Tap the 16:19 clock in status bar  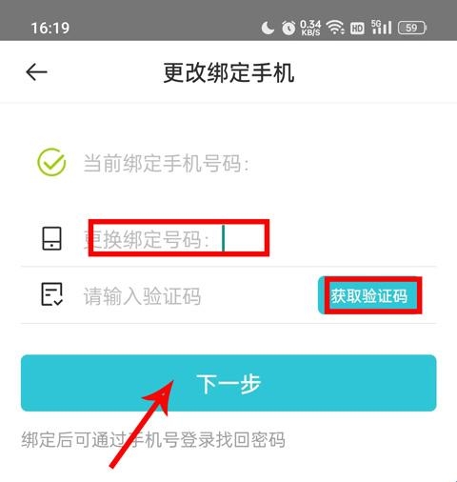[x=50, y=28]
